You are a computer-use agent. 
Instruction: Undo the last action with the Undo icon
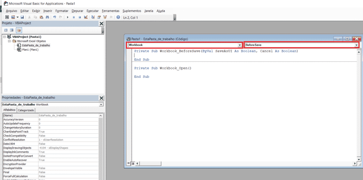(x=55, y=17)
